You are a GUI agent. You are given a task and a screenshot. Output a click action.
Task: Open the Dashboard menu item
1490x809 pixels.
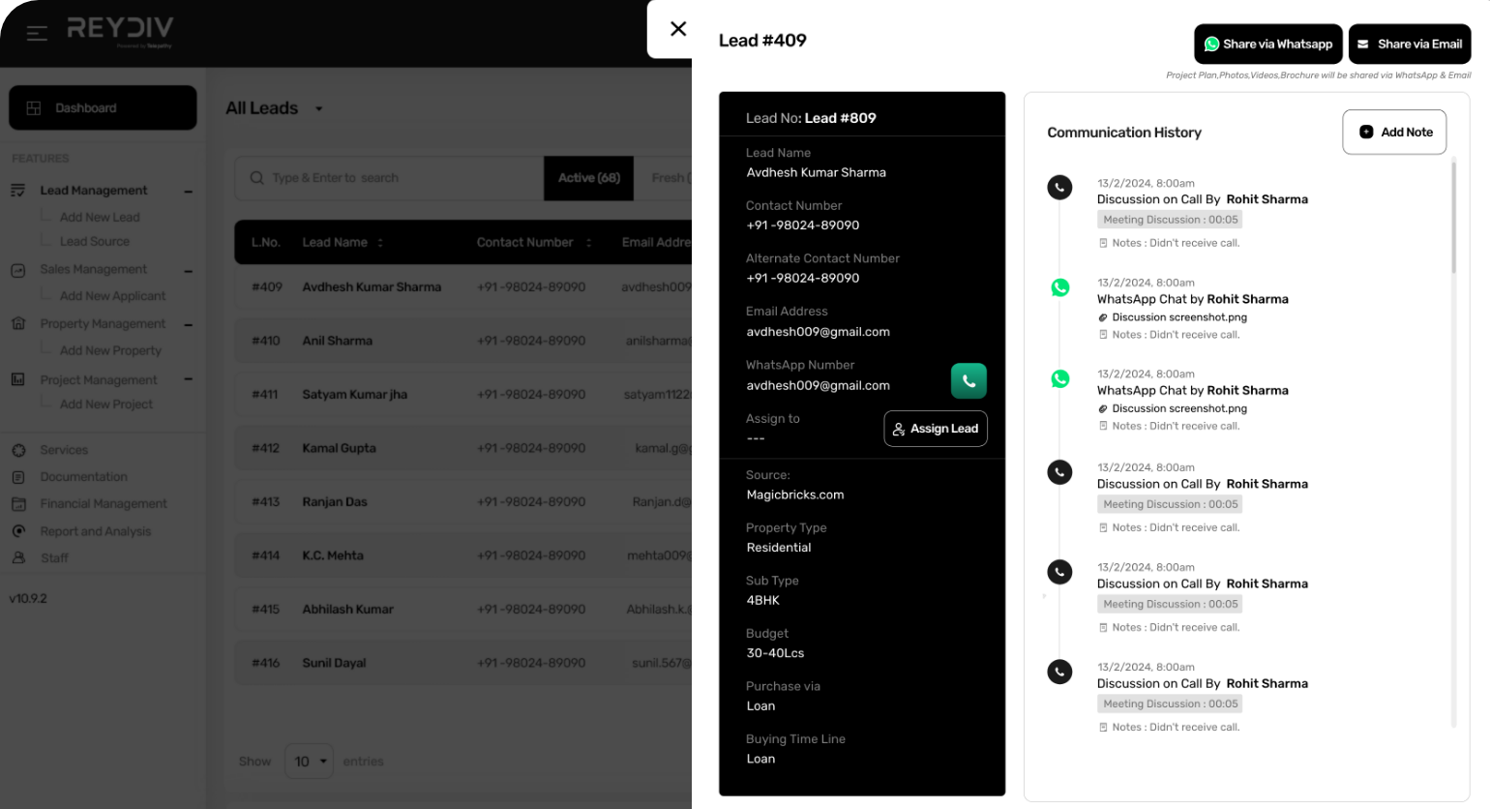pyautogui.click(x=103, y=107)
